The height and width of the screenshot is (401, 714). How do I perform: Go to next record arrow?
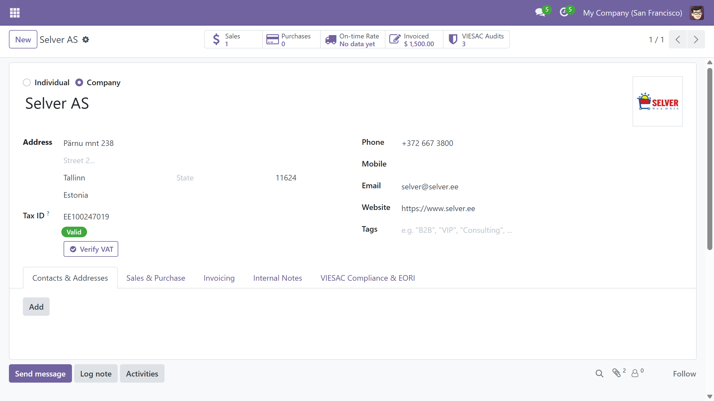click(696, 40)
